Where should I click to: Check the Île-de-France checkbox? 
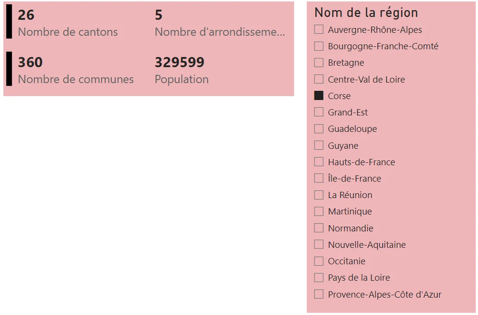point(319,178)
